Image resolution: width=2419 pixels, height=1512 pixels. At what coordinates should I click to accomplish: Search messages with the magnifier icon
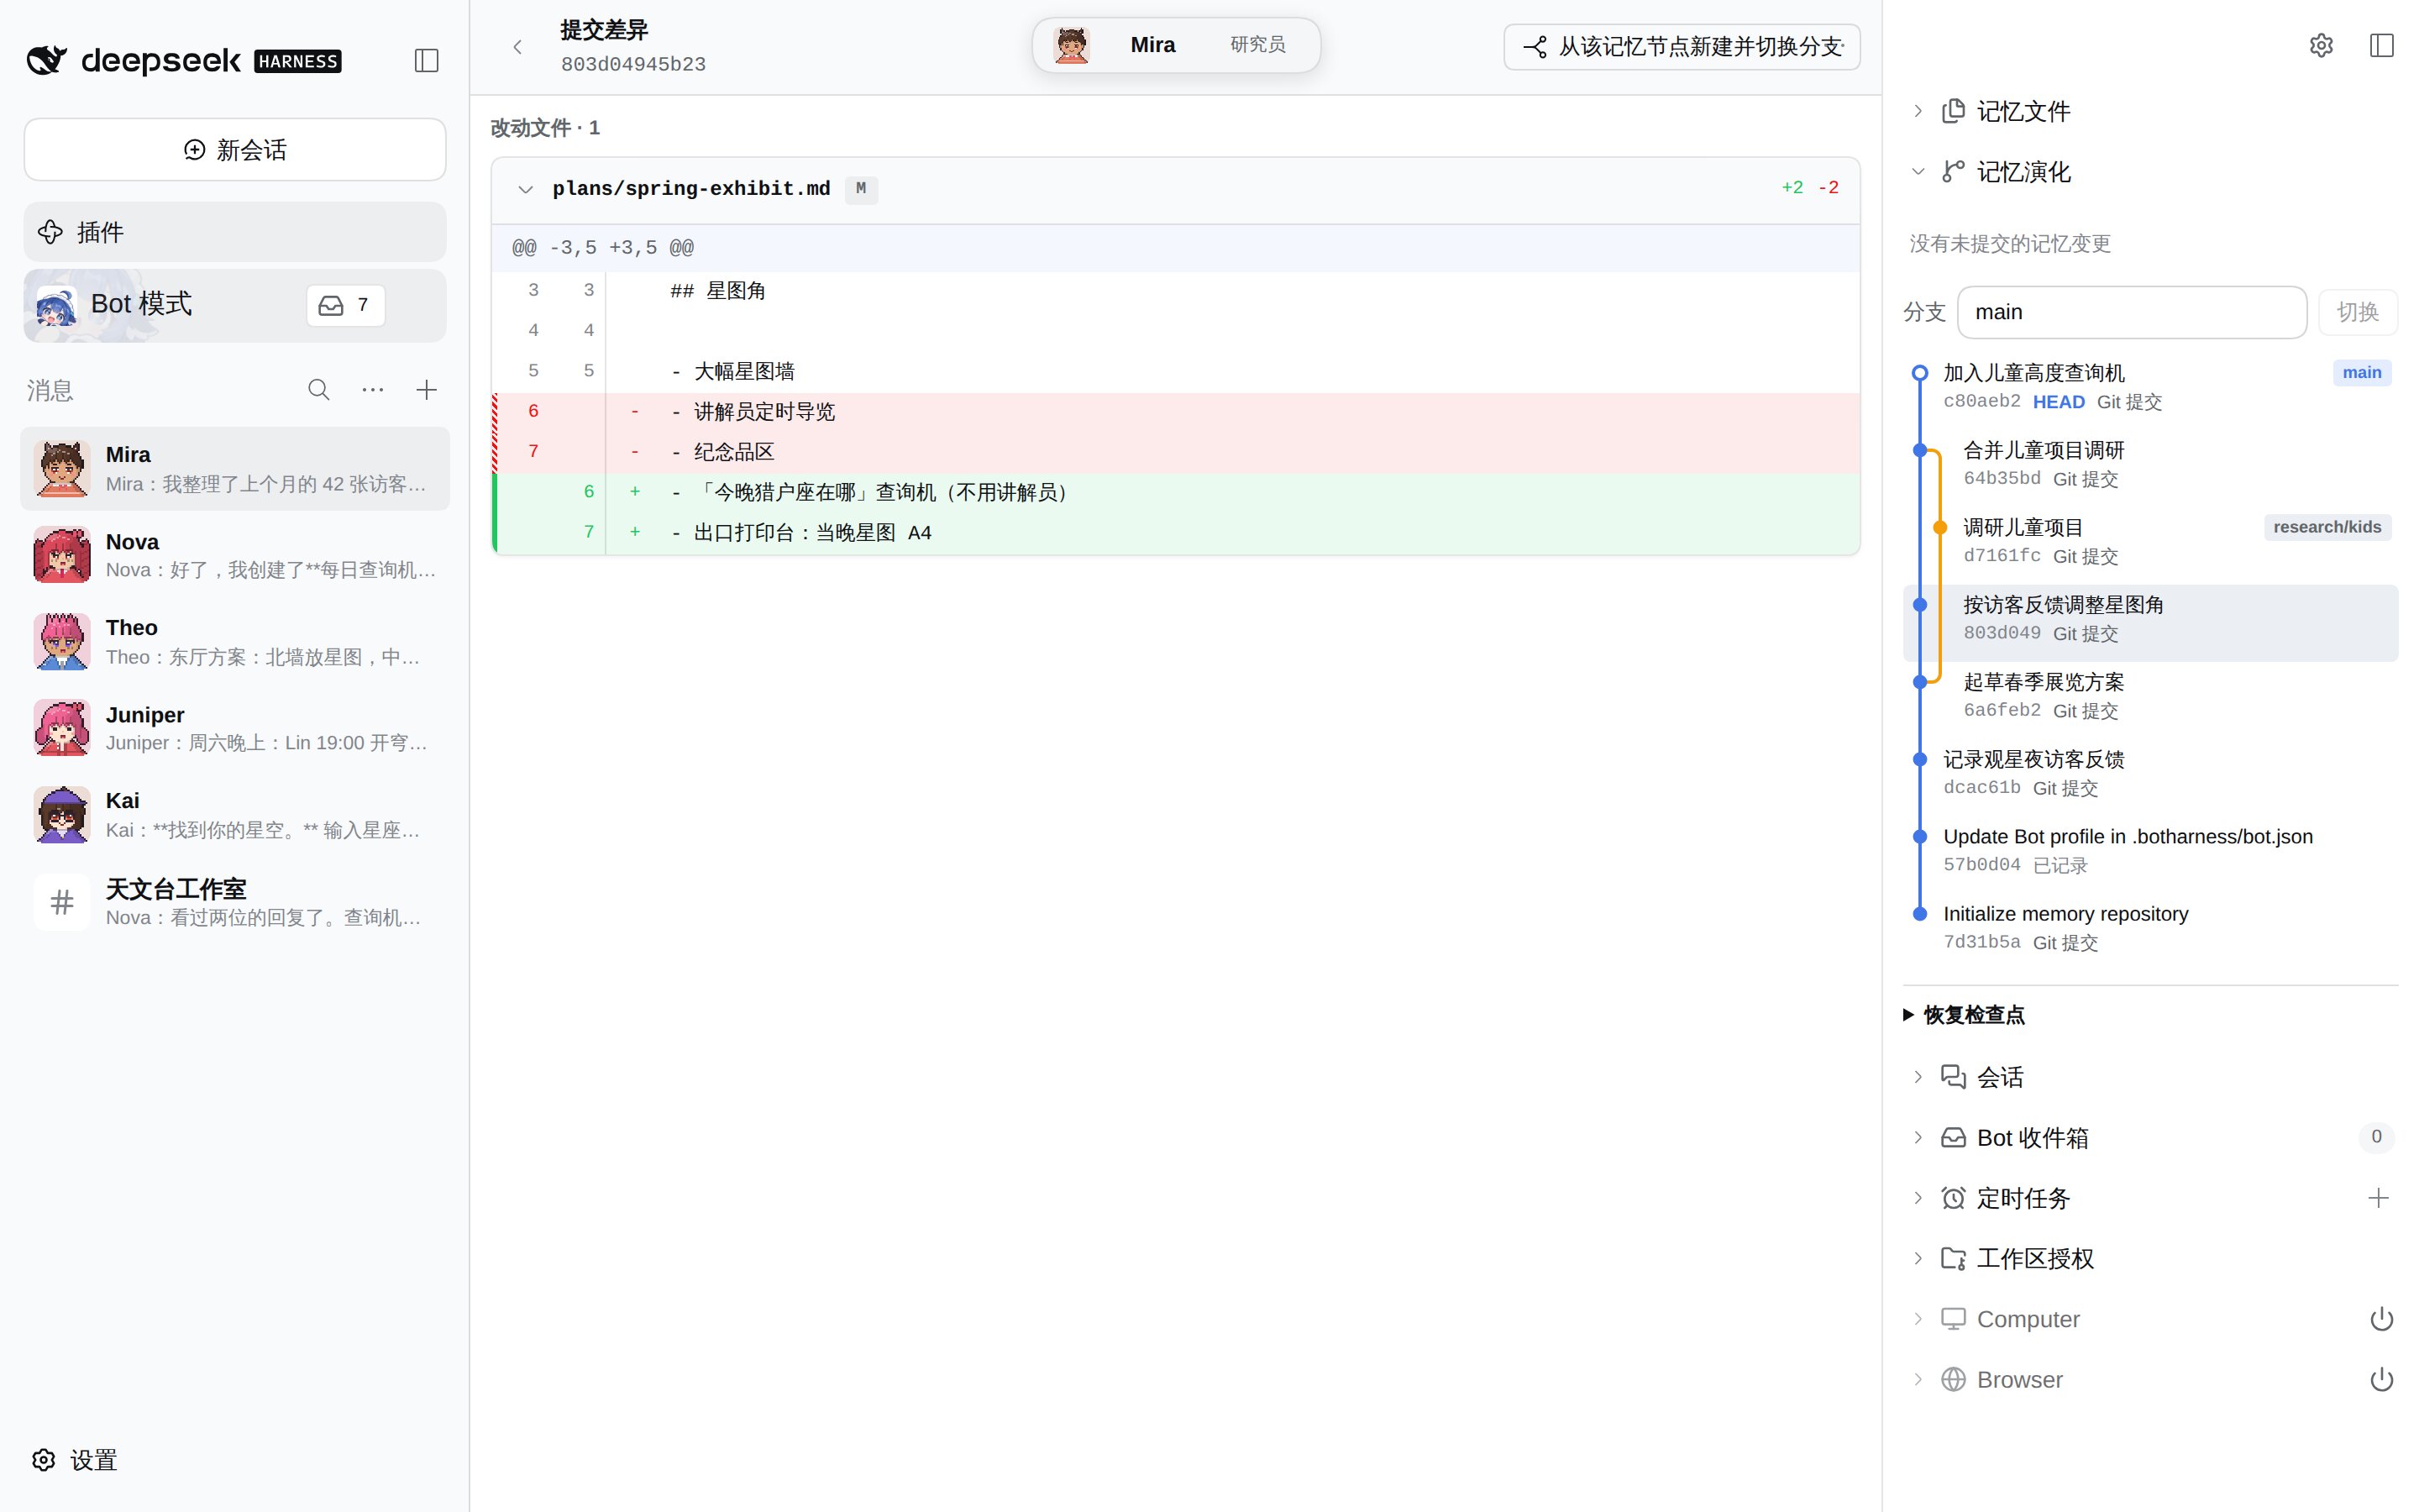click(319, 390)
